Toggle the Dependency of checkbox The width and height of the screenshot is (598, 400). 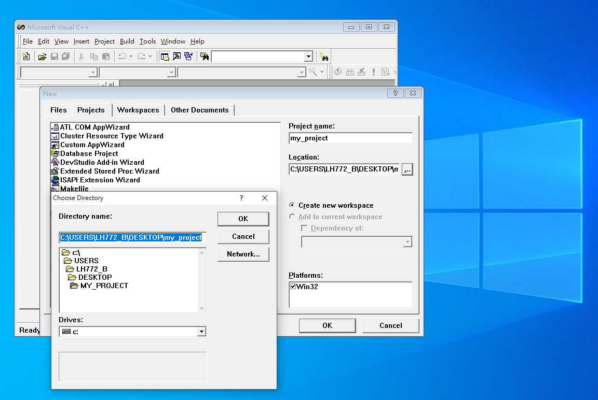pyautogui.click(x=304, y=228)
